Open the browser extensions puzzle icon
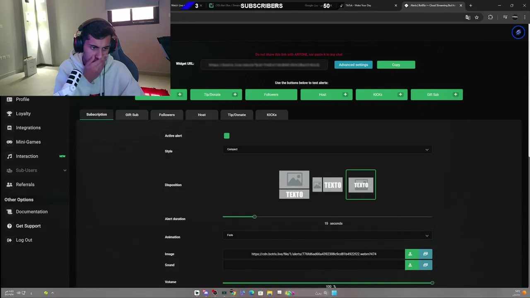The width and height of the screenshot is (530, 298). (x=491, y=17)
